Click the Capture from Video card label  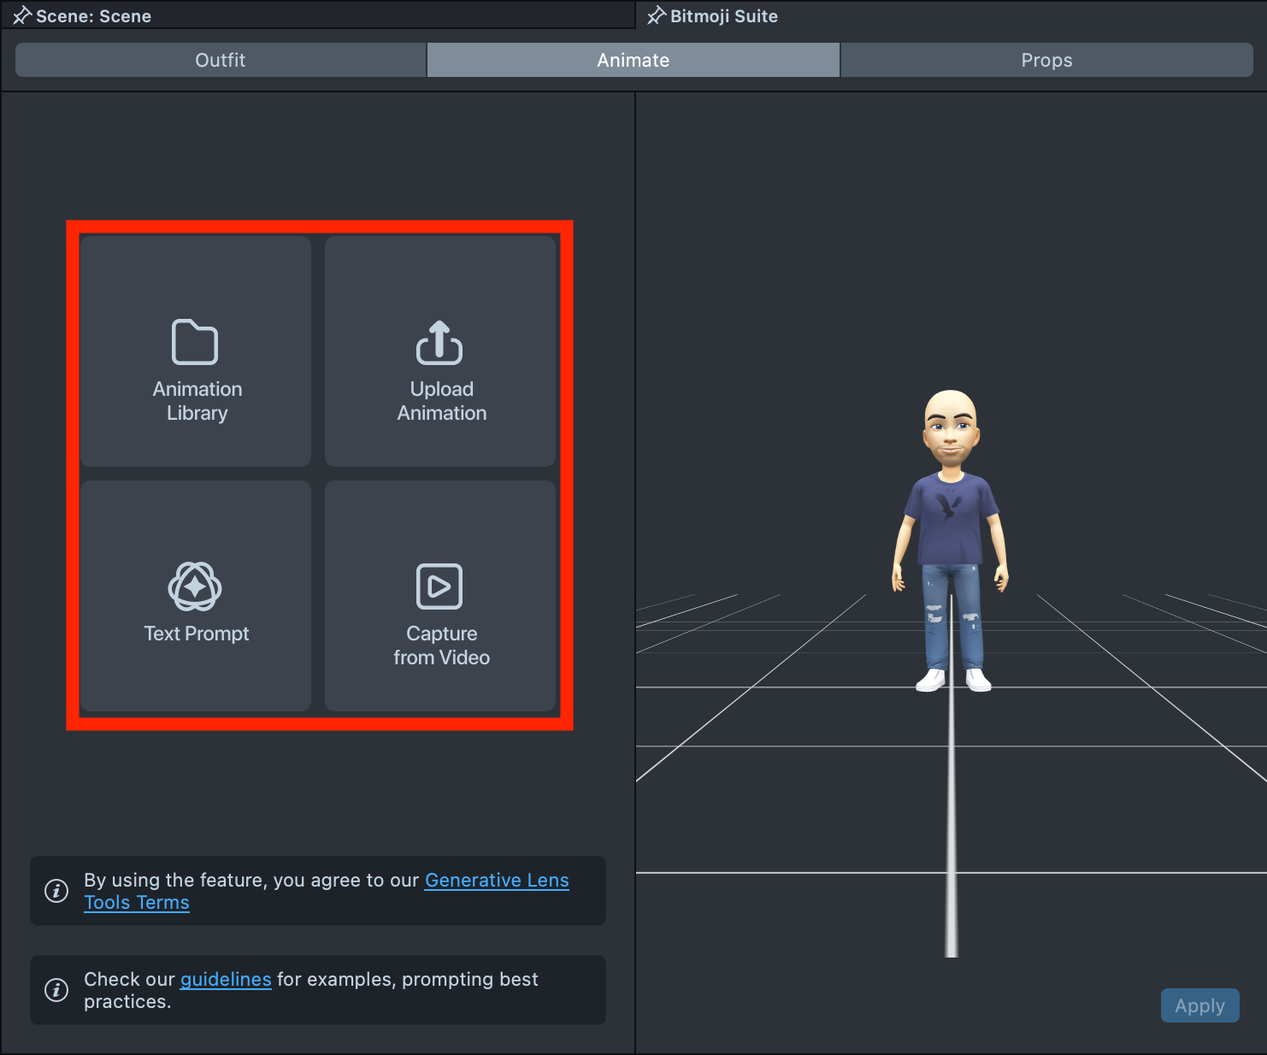click(441, 645)
